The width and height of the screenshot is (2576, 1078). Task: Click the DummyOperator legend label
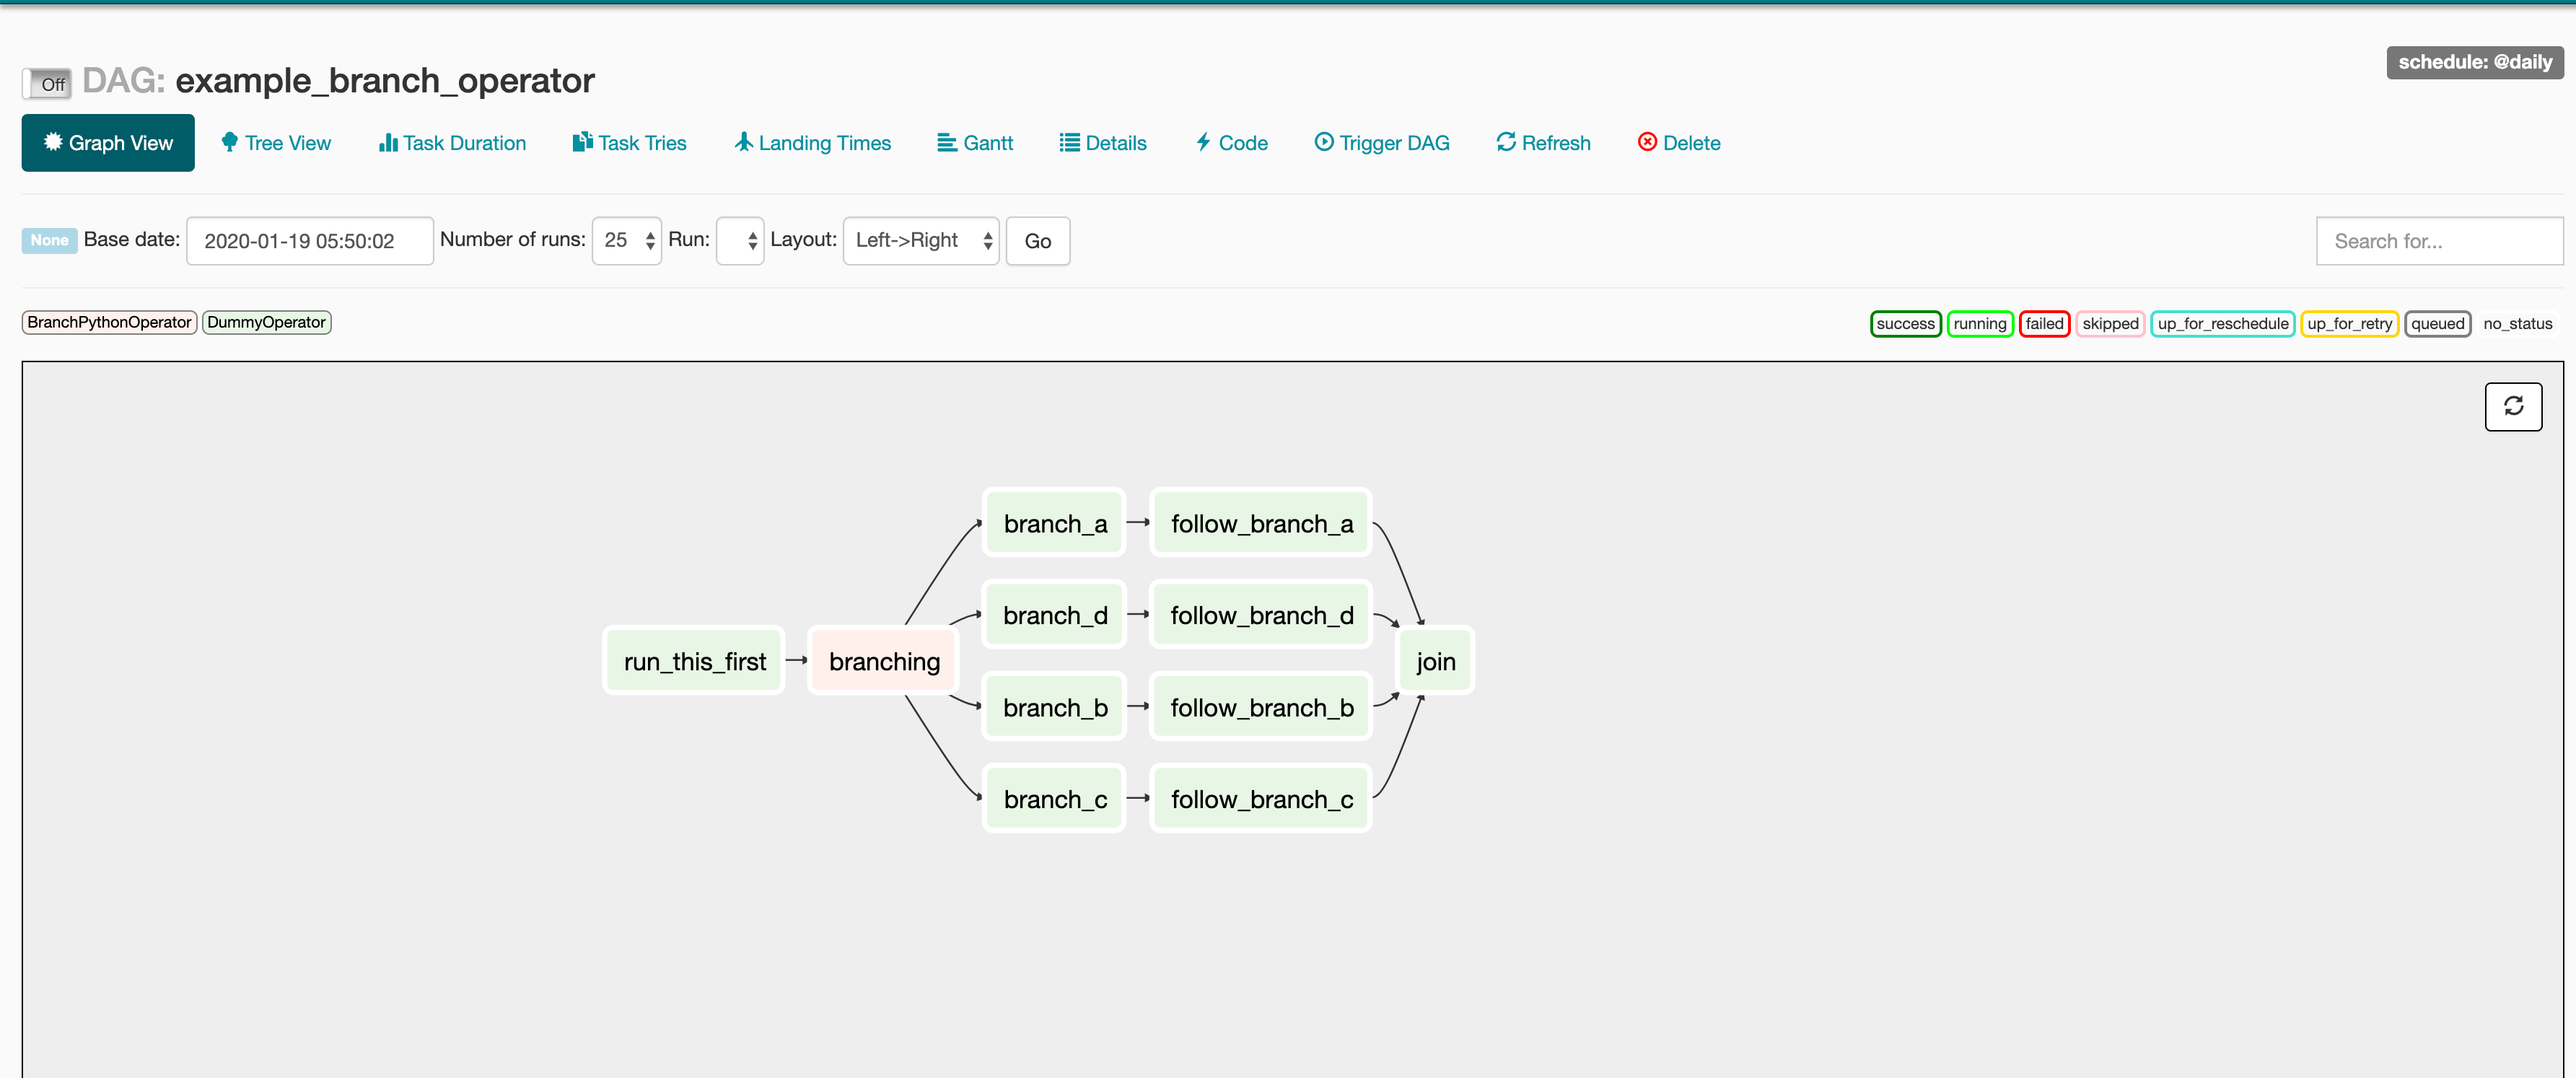click(x=266, y=322)
